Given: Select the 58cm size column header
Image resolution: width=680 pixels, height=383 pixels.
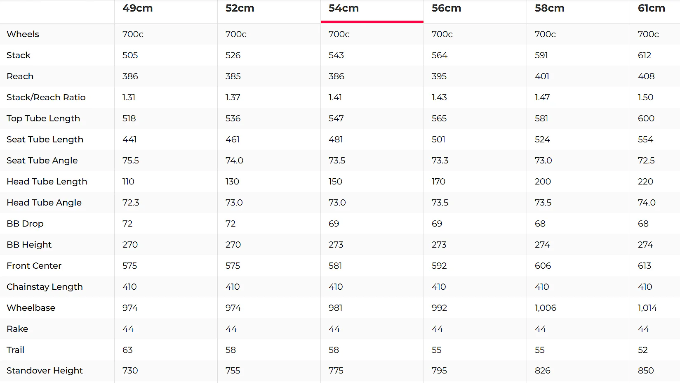Looking at the screenshot, I should pos(549,8).
